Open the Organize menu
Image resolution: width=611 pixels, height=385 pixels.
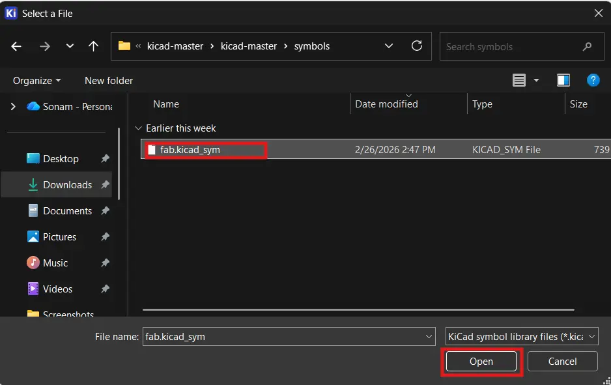coord(36,81)
